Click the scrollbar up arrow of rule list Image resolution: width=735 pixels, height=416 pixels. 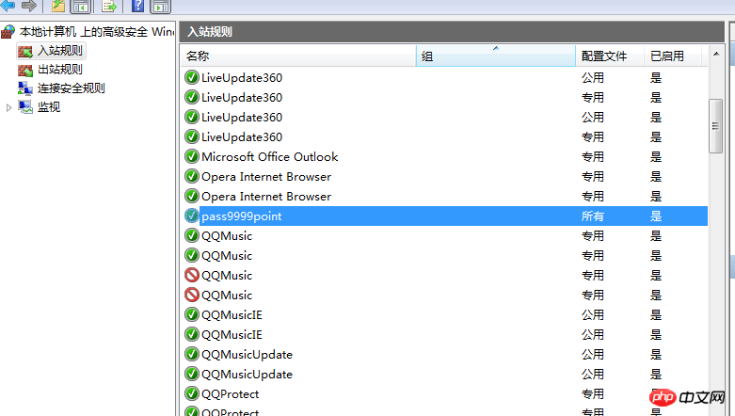pos(716,55)
